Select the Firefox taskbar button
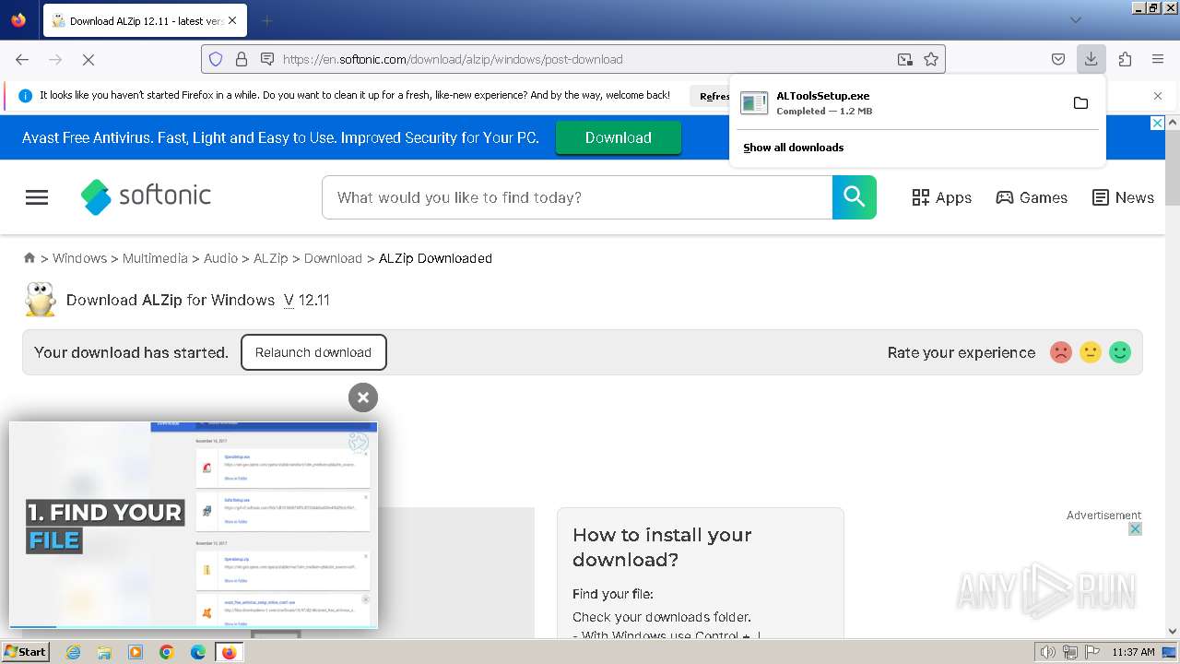 (x=229, y=652)
